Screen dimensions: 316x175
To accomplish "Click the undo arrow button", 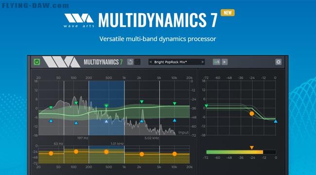I will pyautogui.click(x=130, y=62).
